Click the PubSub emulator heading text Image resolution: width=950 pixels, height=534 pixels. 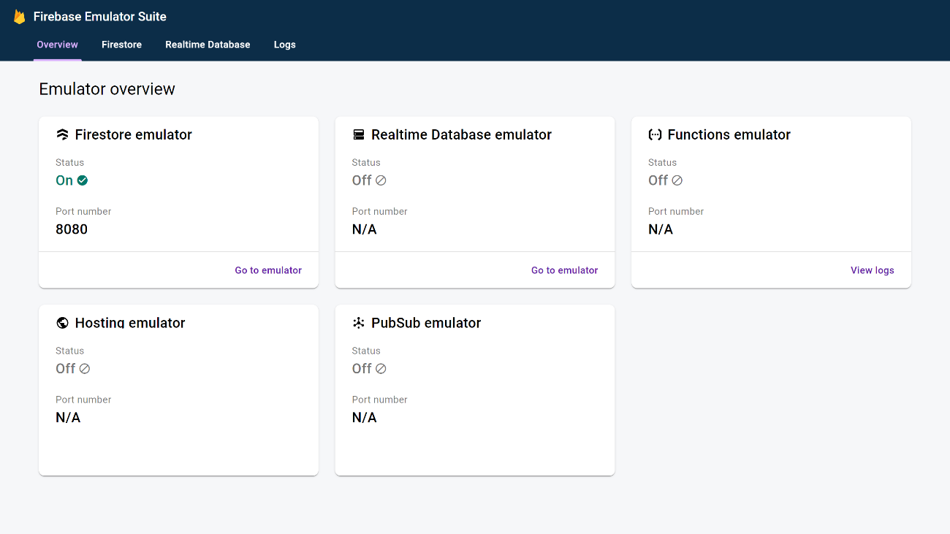pyautogui.click(x=426, y=323)
